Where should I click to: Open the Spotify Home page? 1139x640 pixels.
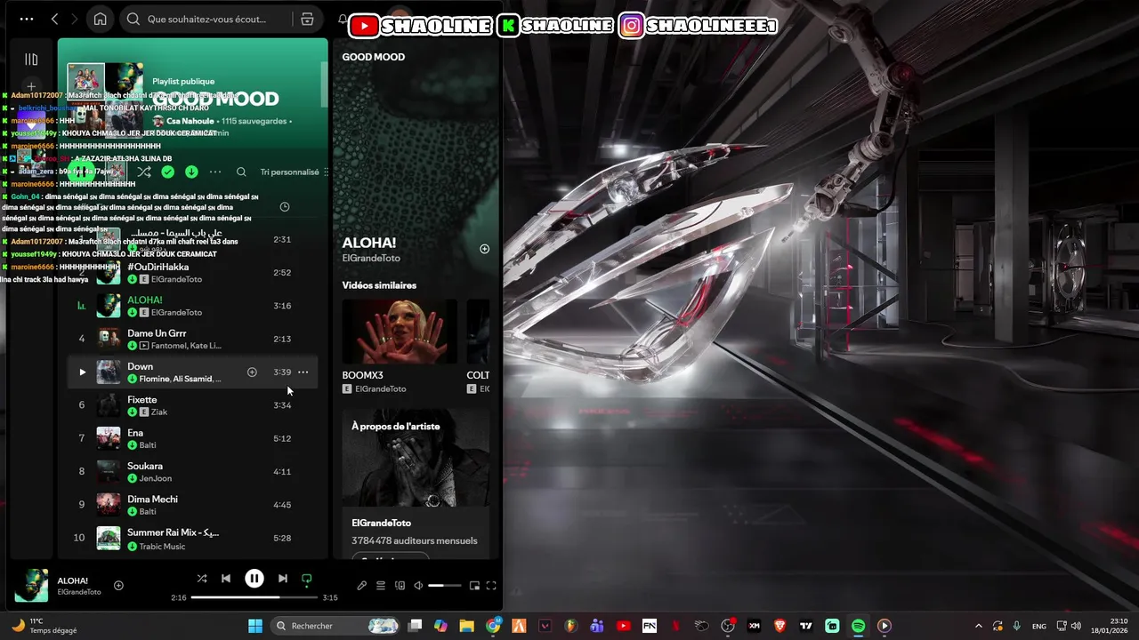[x=101, y=19]
